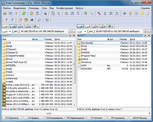Click the command line input field
This screenshot has width=153, height=122.
point(100,113)
